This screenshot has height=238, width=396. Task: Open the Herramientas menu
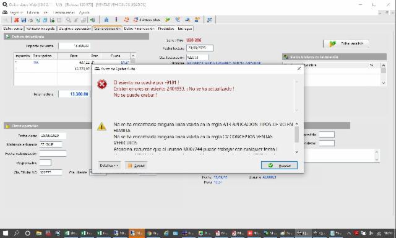click(64, 12)
